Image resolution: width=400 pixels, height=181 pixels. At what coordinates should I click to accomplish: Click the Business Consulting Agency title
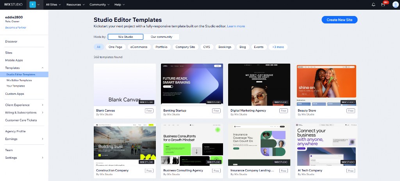coord(183,170)
